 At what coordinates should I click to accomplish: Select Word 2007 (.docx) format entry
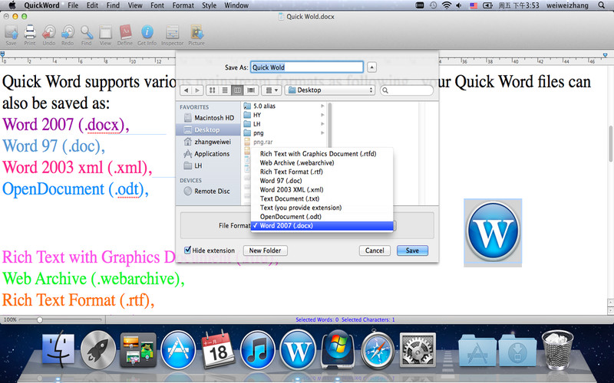322,225
